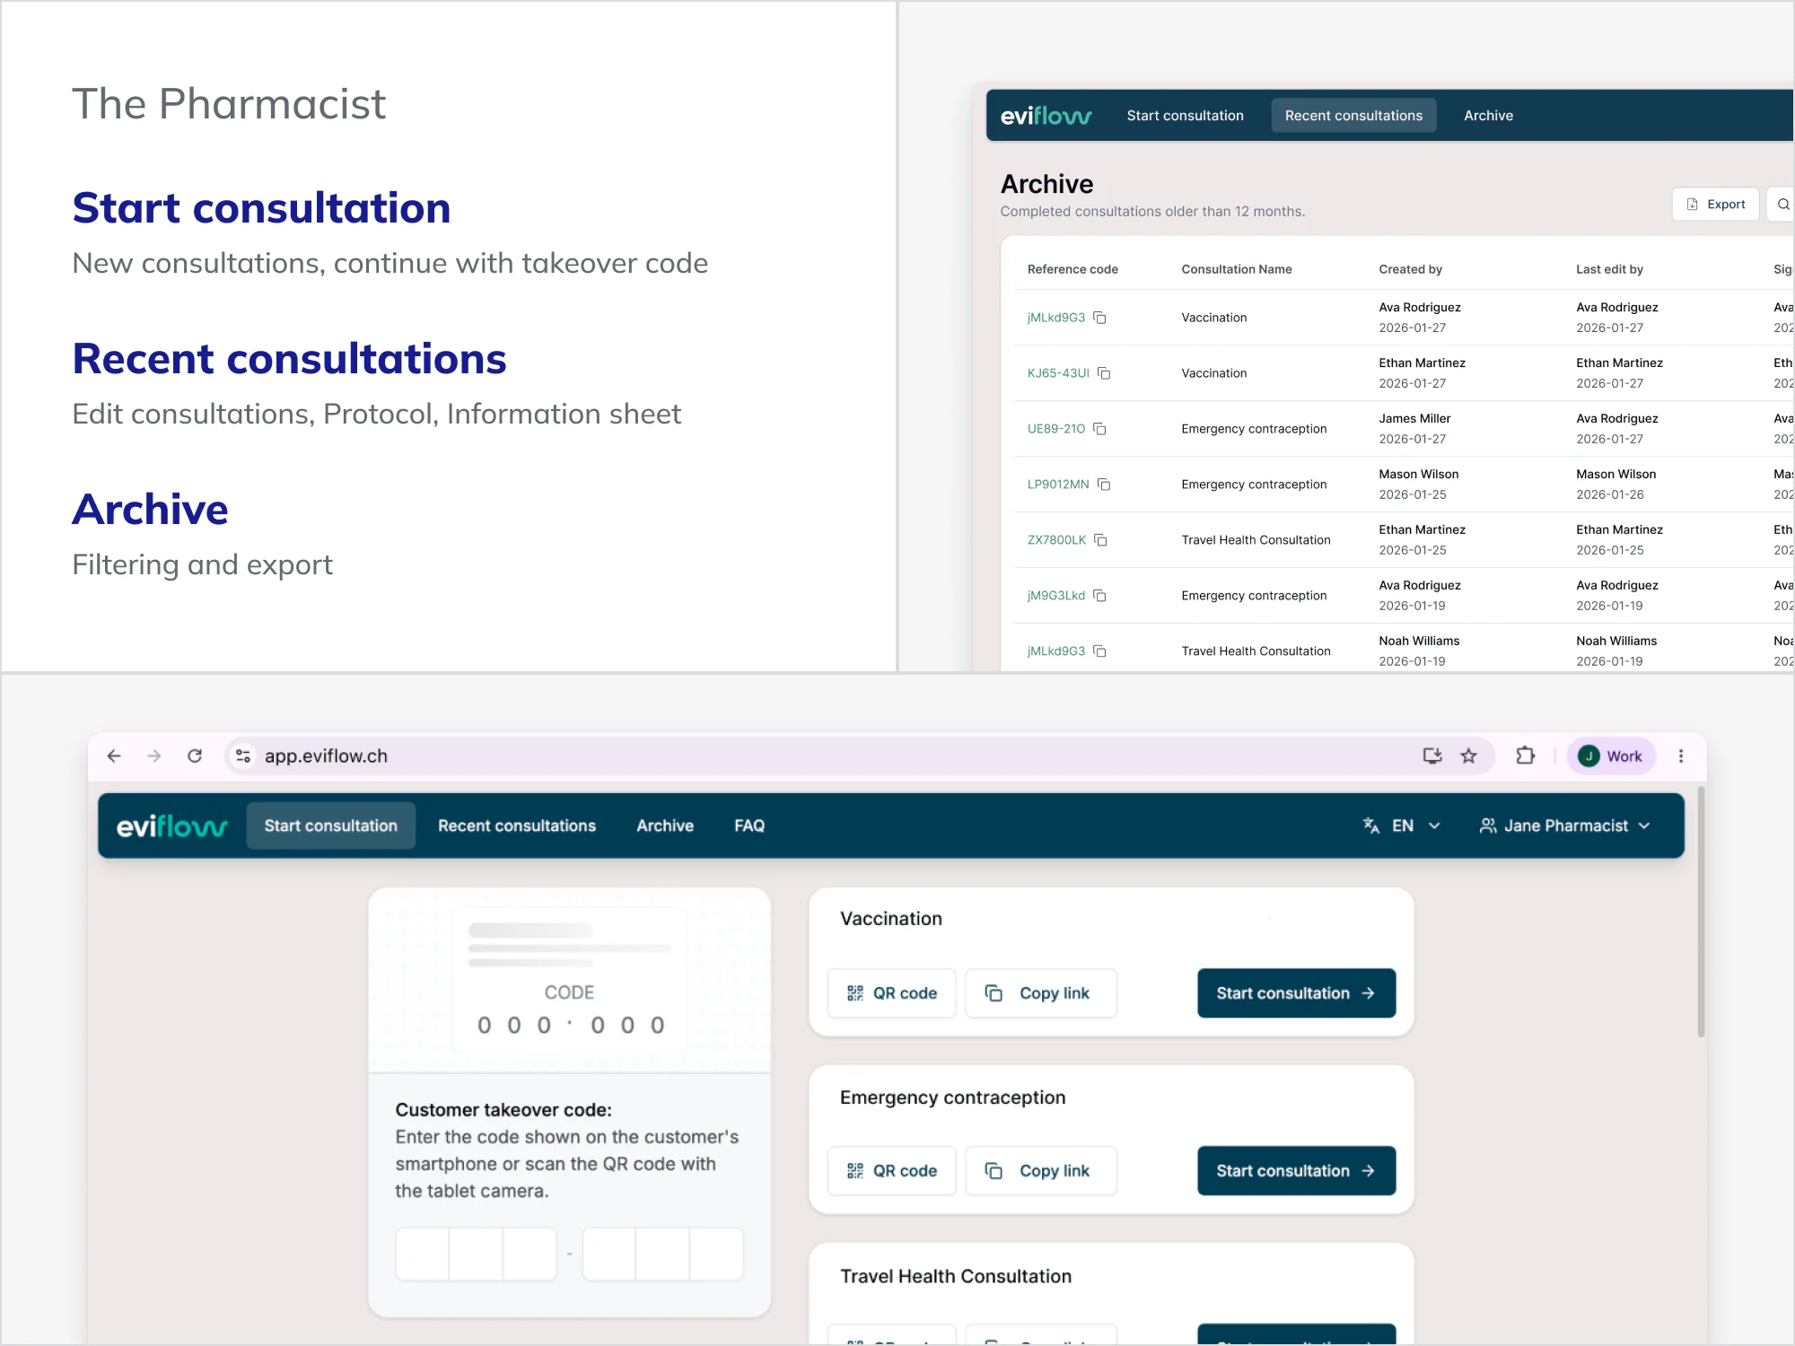This screenshot has width=1795, height=1346.
Task: Click the first takeover code digit box
Action: pyautogui.click(x=423, y=1254)
